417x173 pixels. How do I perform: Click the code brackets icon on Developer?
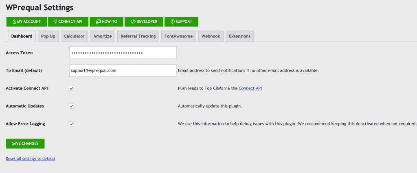(x=133, y=22)
